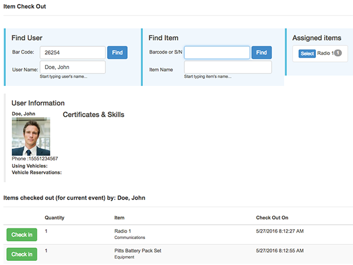Check in the Pitts Battery Pack Set

tap(22, 254)
